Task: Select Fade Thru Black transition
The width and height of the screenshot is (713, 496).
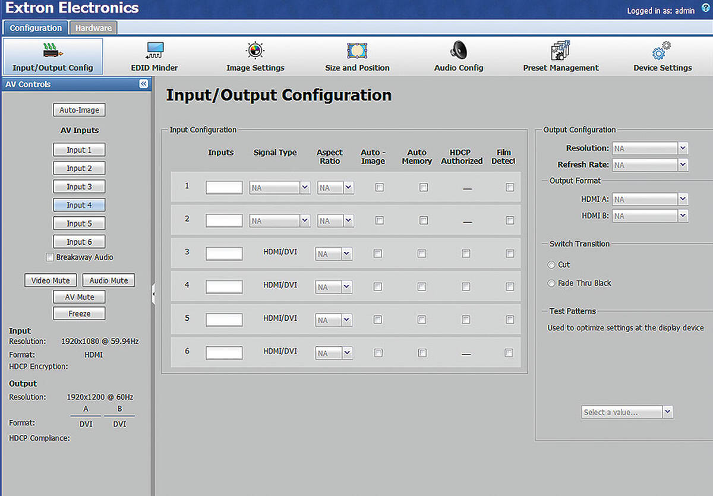Action: point(551,283)
